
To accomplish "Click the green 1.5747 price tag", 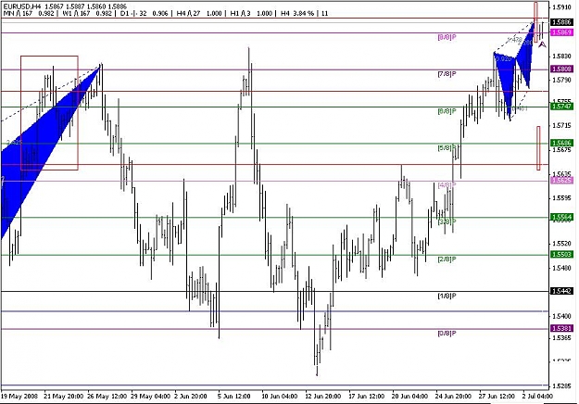I will (x=562, y=107).
